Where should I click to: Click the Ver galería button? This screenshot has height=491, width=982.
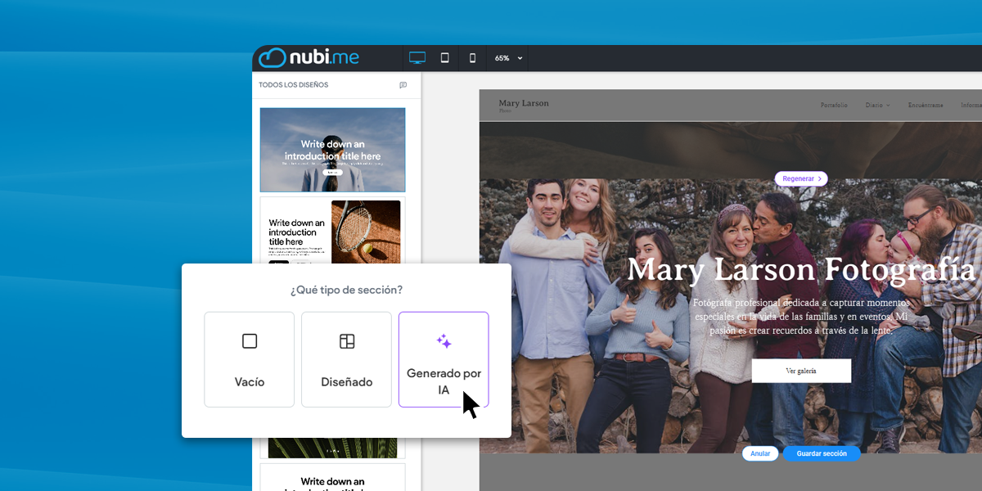[x=801, y=371]
